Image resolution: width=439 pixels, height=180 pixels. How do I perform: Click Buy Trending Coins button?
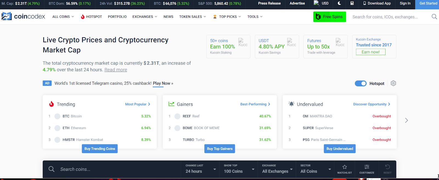point(100,148)
